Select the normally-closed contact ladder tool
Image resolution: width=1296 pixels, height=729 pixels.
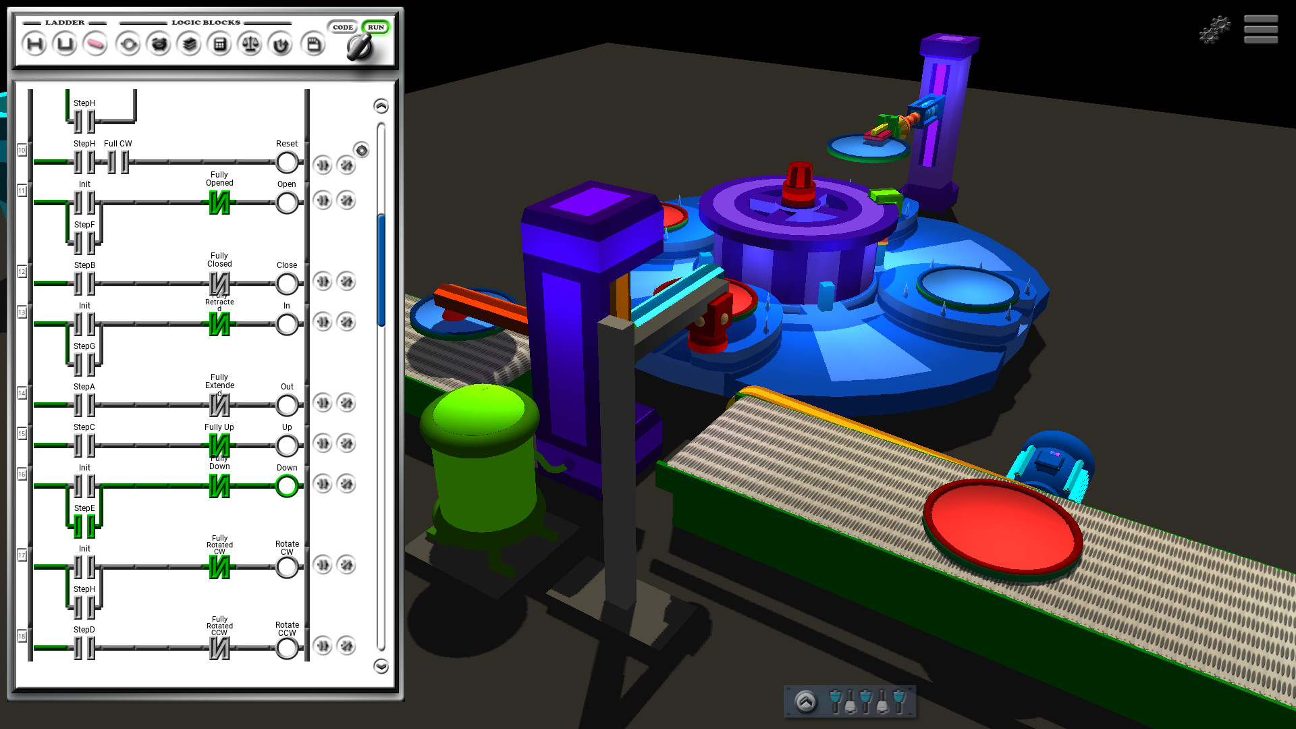(64, 44)
